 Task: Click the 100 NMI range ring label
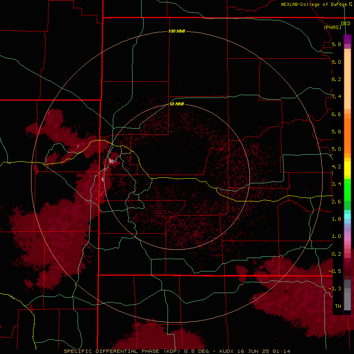coord(177,31)
